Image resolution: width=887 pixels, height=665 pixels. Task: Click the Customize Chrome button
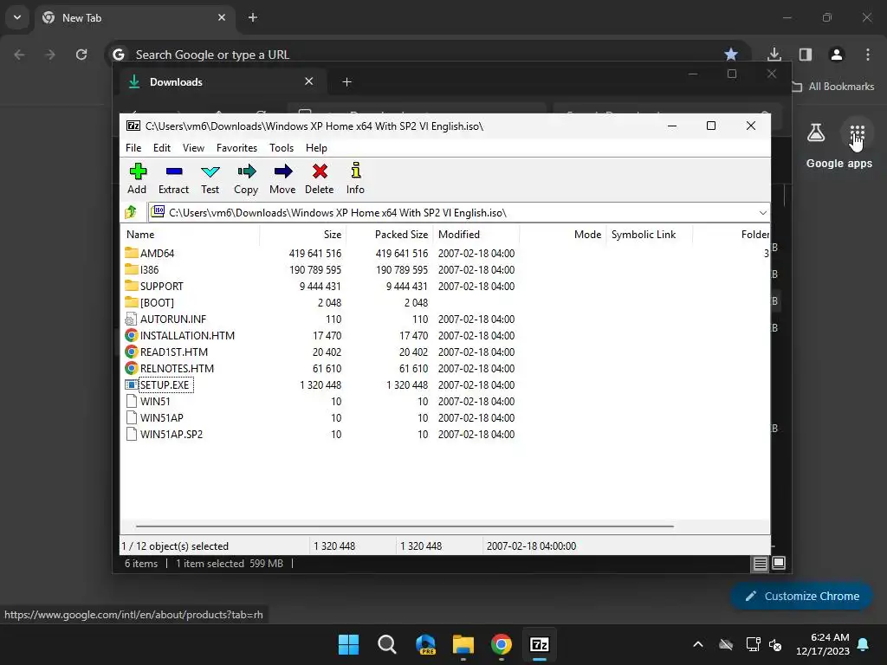(x=801, y=596)
